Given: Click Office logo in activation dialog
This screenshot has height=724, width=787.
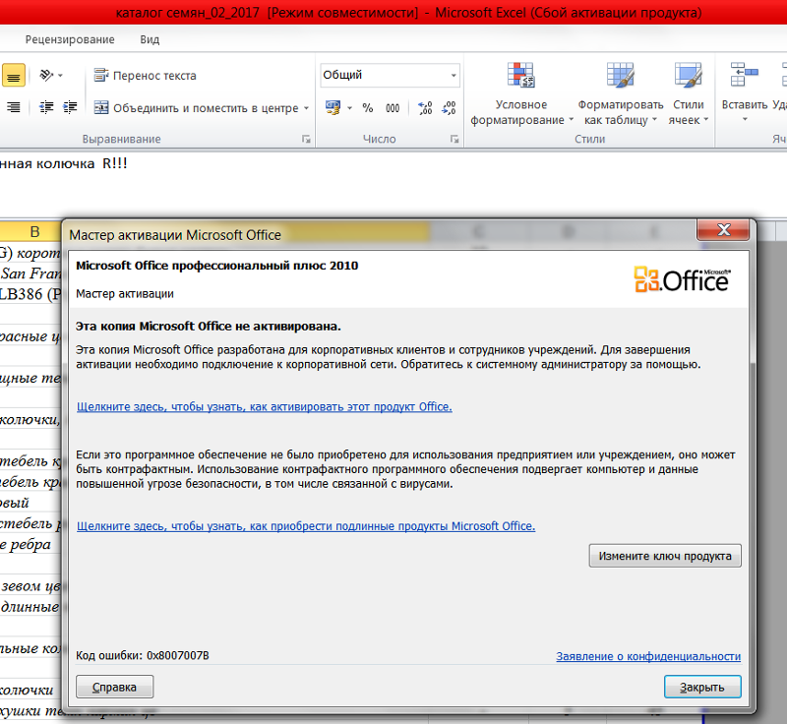Looking at the screenshot, I should tap(682, 279).
